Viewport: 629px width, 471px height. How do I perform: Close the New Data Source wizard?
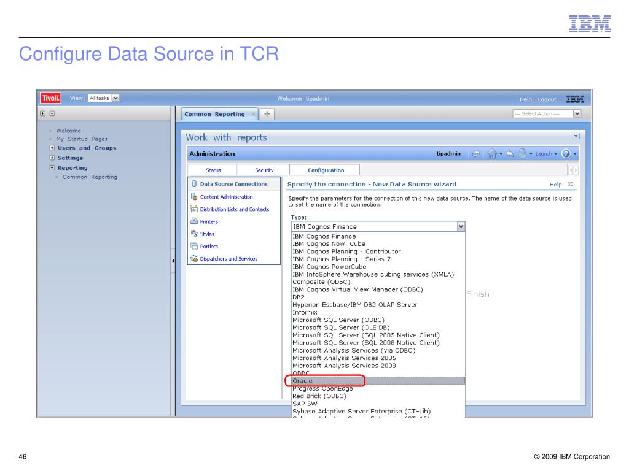click(x=570, y=184)
